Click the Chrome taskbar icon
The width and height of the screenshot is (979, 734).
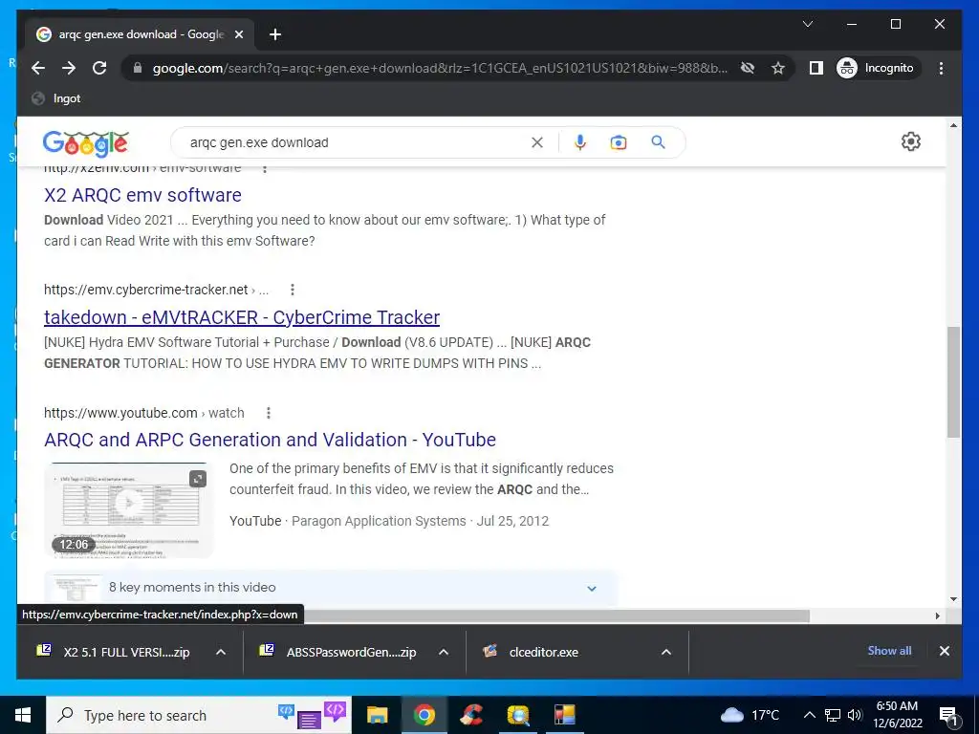pyautogui.click(x=424, y=715)
